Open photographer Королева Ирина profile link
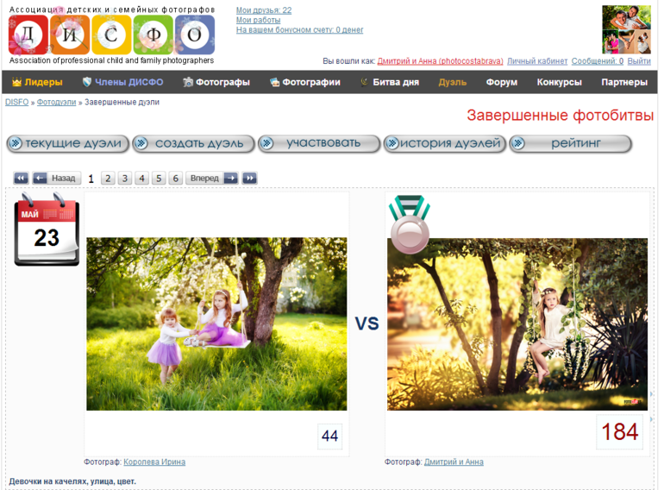The height and width of the screenshot is (490, 664). (154, 462)
